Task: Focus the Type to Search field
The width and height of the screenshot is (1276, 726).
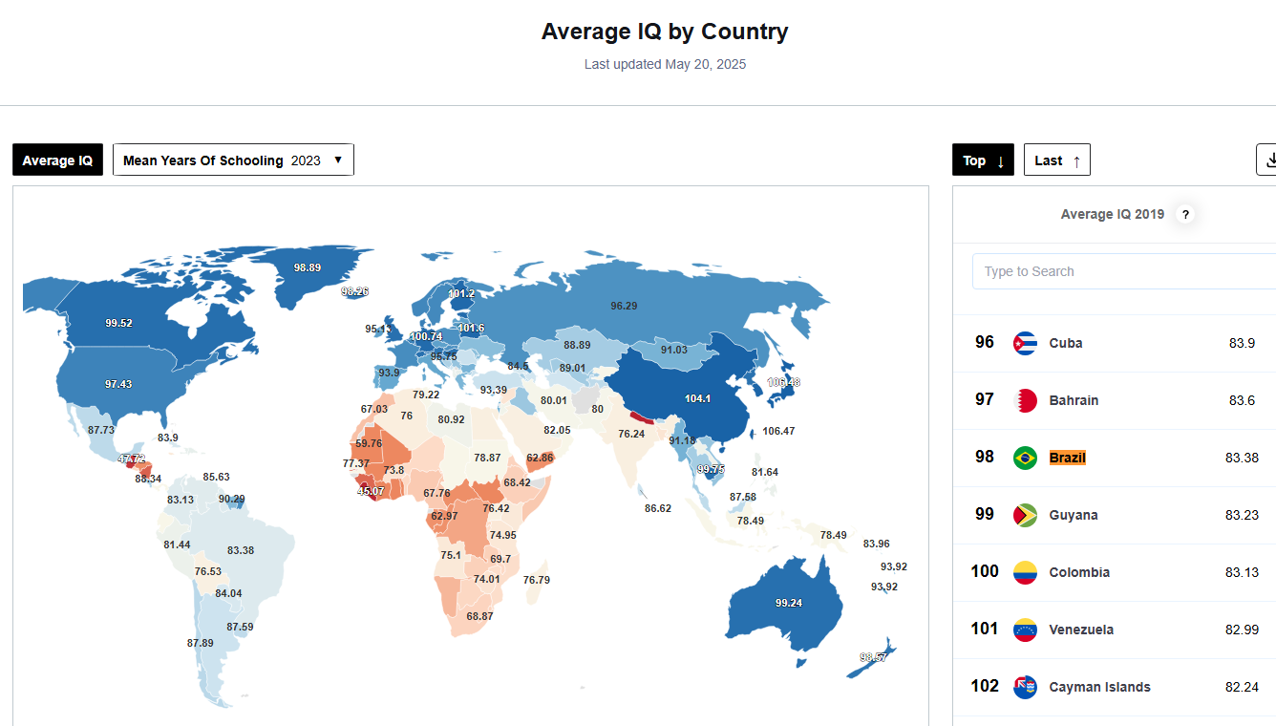Action: point(1124,271)
